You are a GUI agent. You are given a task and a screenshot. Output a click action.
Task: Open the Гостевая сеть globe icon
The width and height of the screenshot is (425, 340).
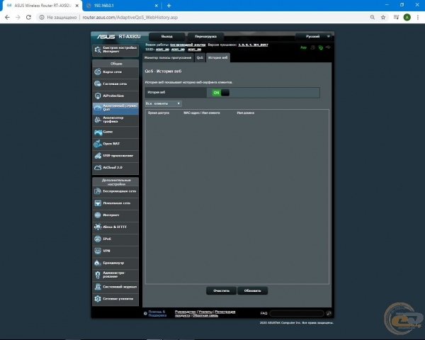(x=98, y=84)
